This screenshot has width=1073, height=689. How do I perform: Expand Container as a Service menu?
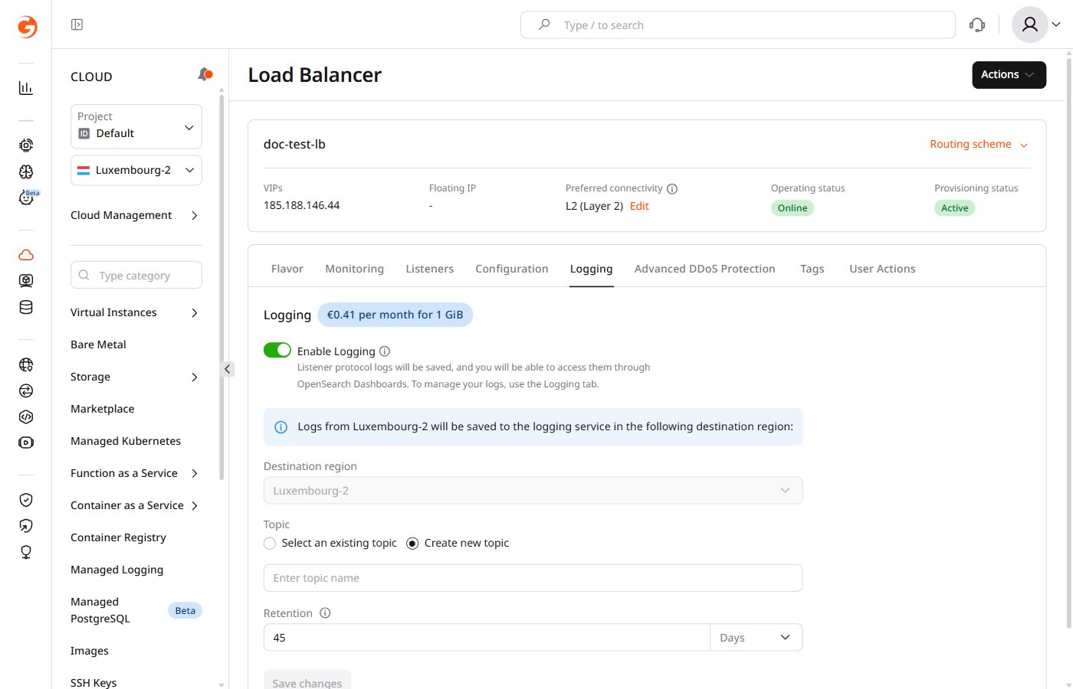pos(135,505)
